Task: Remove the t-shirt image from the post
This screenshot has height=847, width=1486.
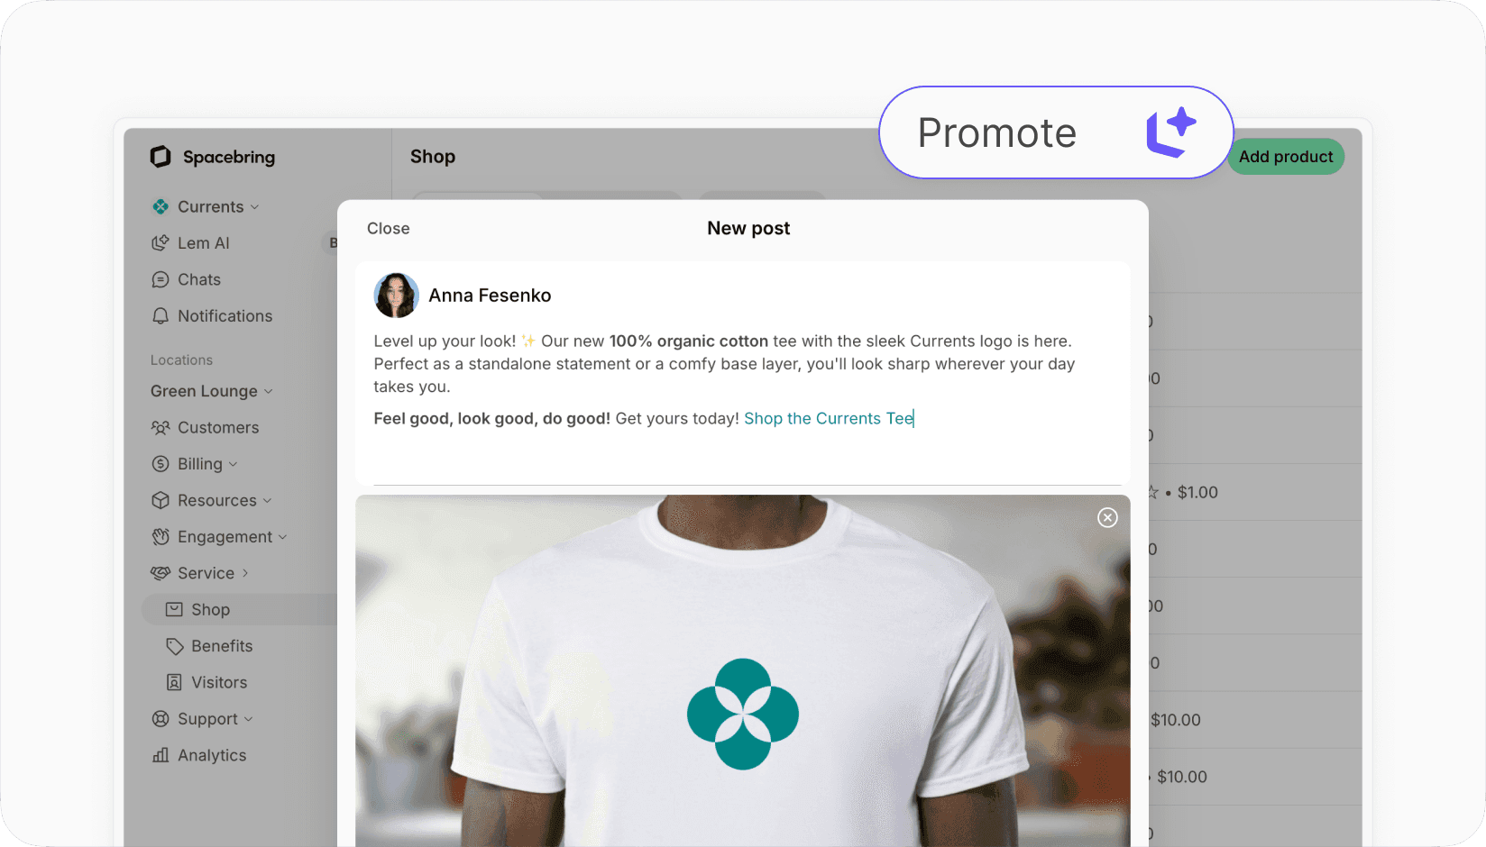Action: 1107,517
